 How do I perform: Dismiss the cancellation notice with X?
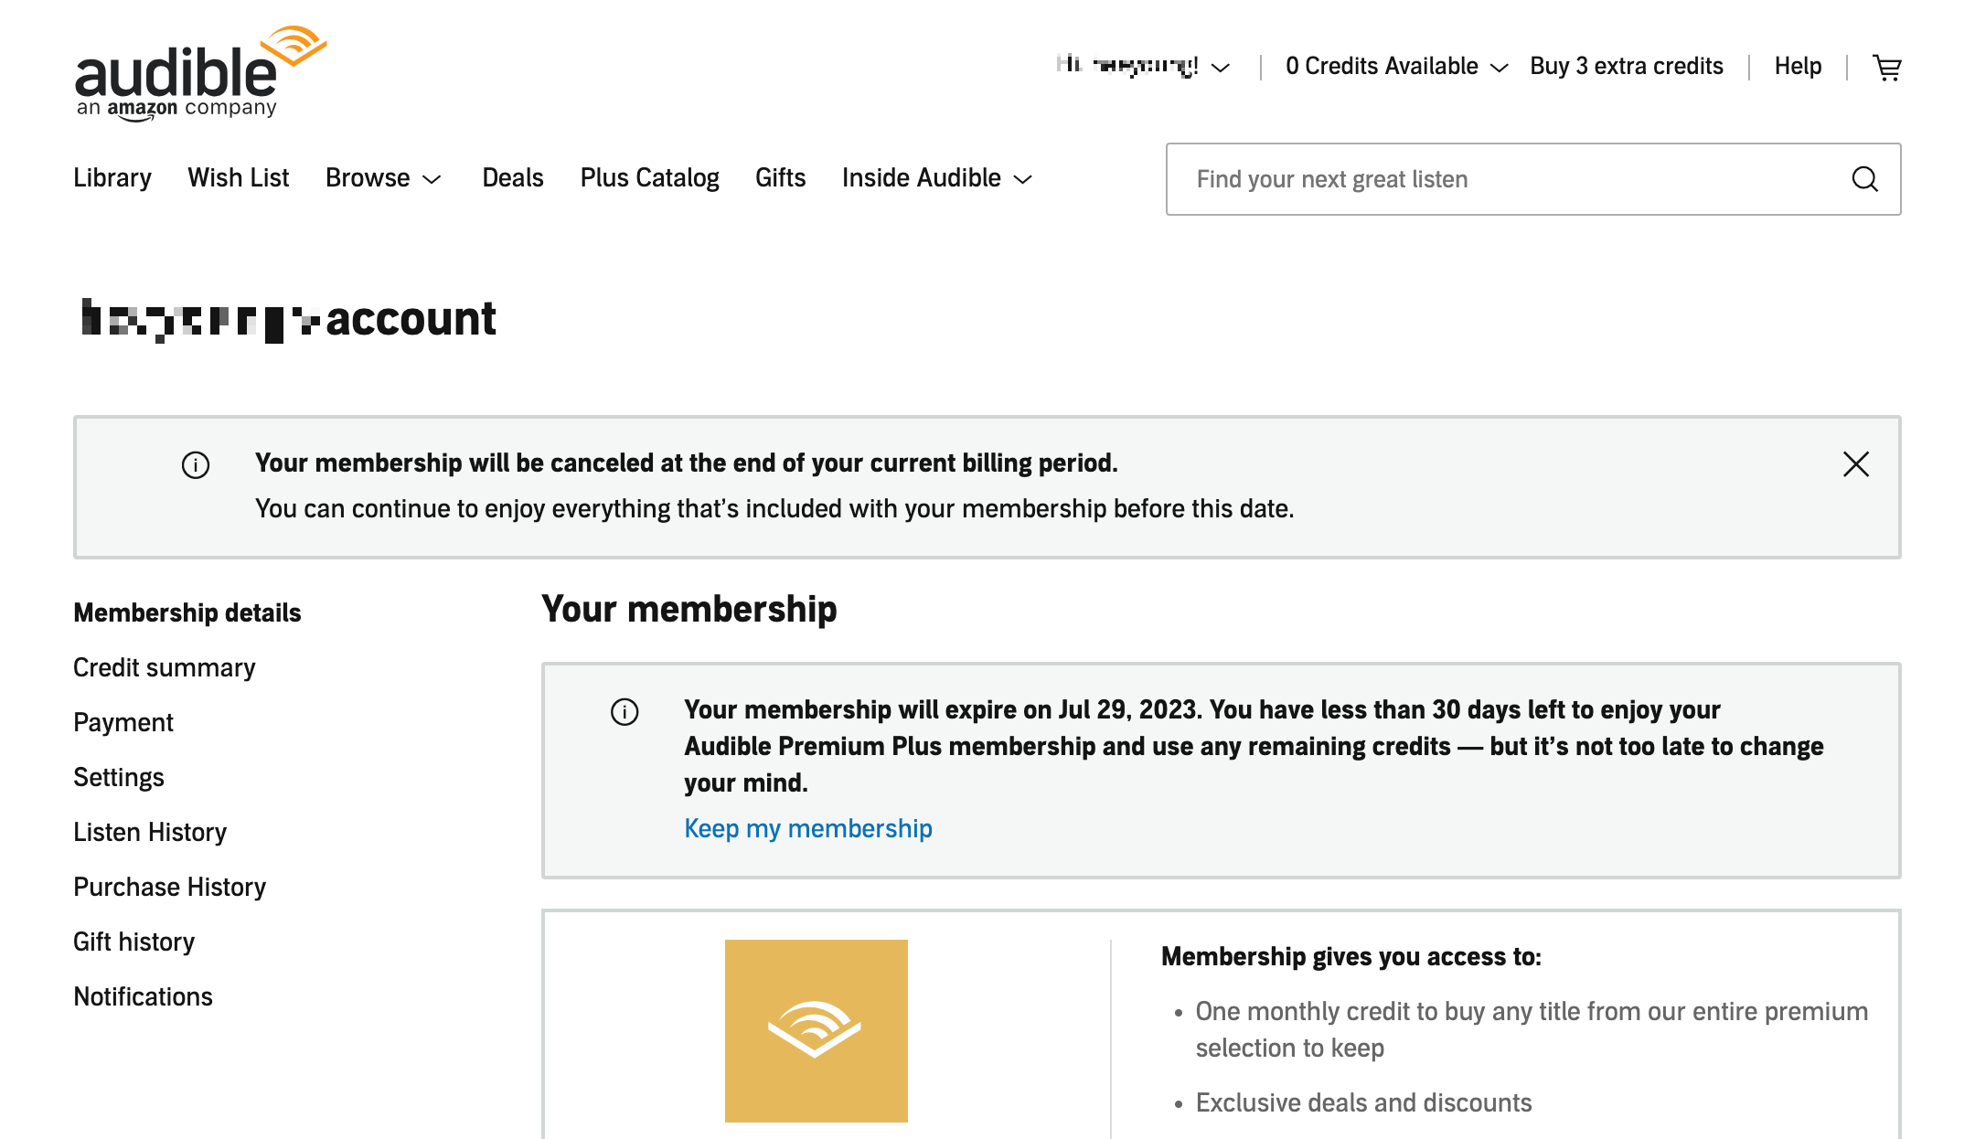(1855, 464)
